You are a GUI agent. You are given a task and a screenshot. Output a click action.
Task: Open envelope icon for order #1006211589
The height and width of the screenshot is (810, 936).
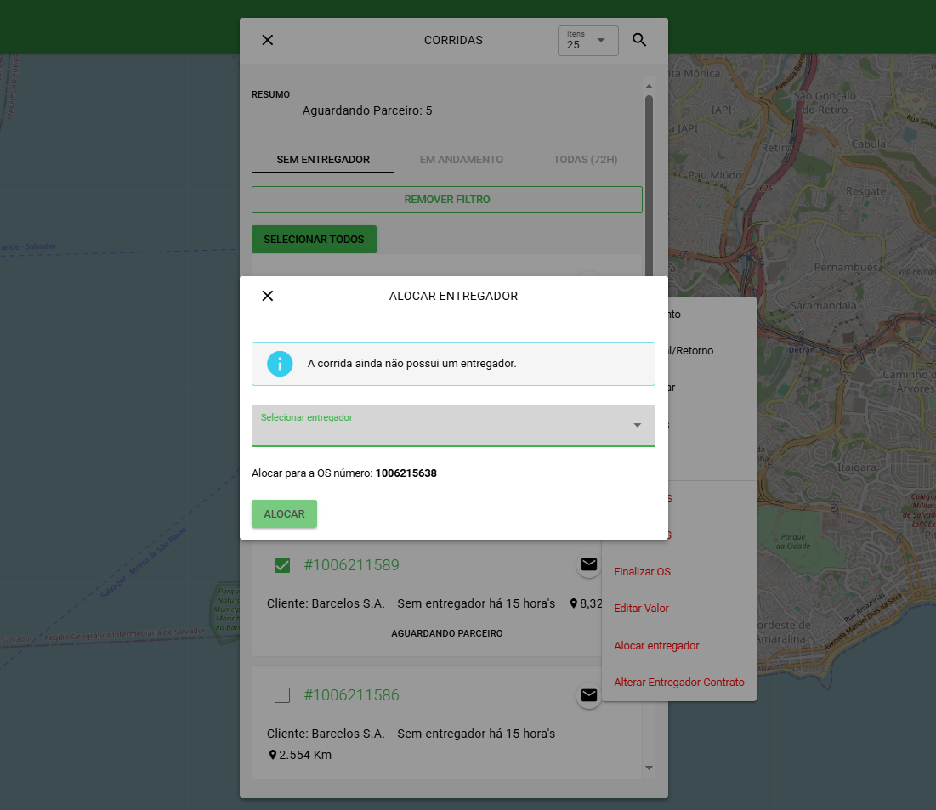pyautogui.click(x=588, y=564)
